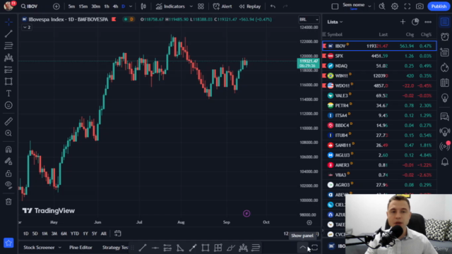Image resolution: width=452 pixels, height=254 pixels.
Task: Click the favorites star toolbar button
Action: [x=8, y=243]
